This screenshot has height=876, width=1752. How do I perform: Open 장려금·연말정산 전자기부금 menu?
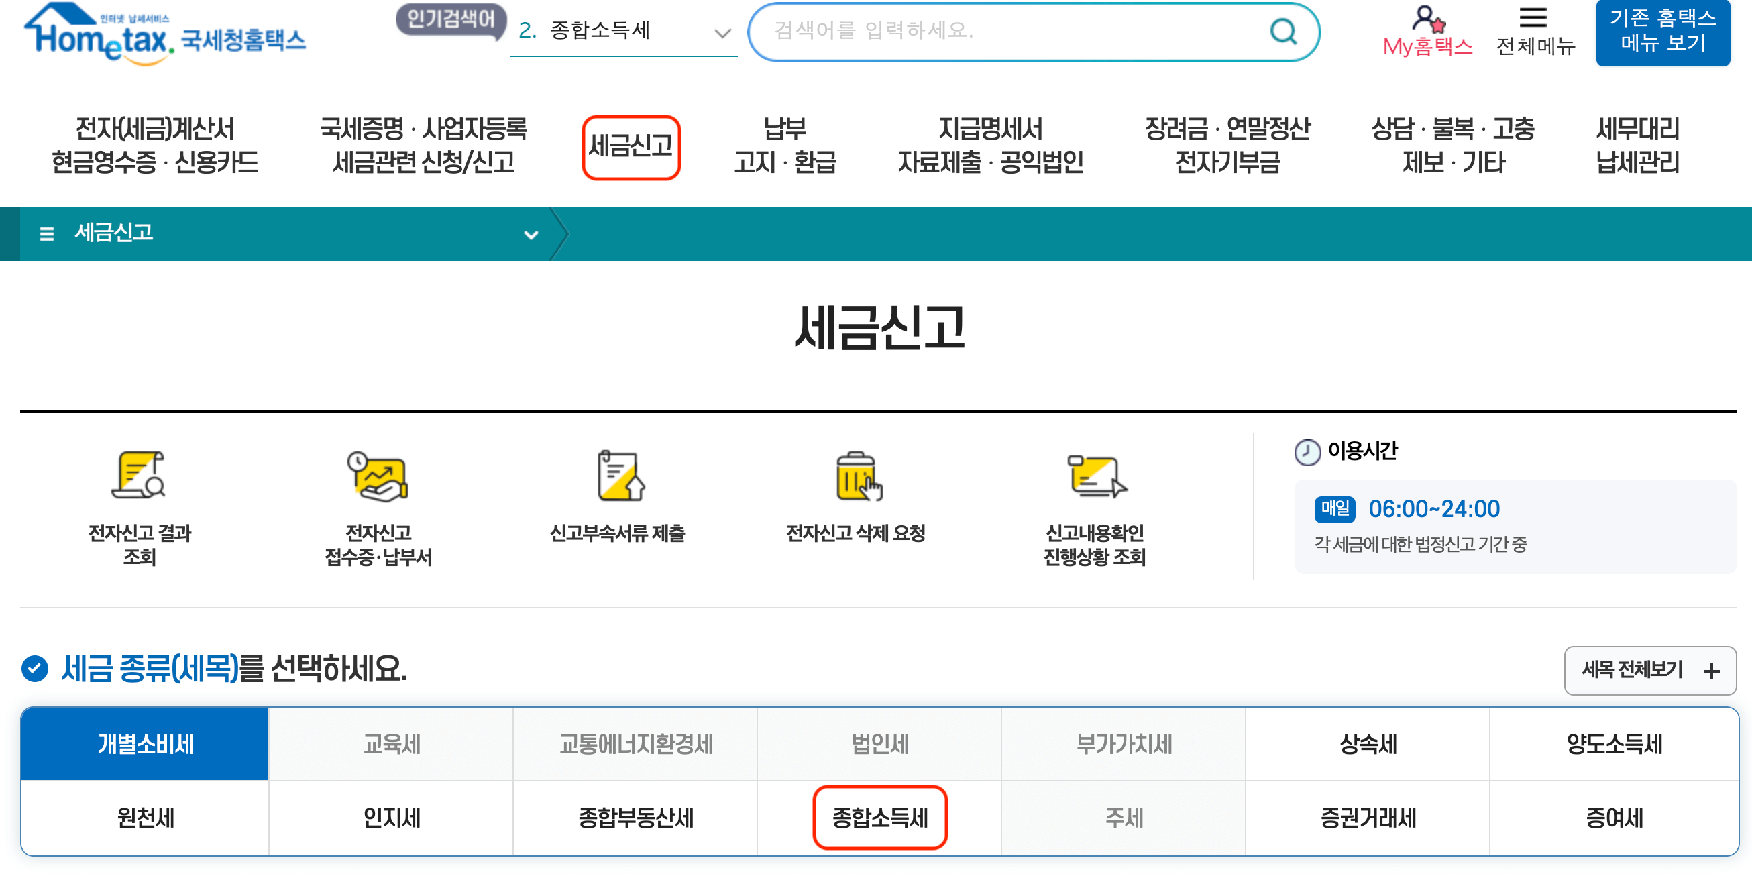coord(1226,146)
